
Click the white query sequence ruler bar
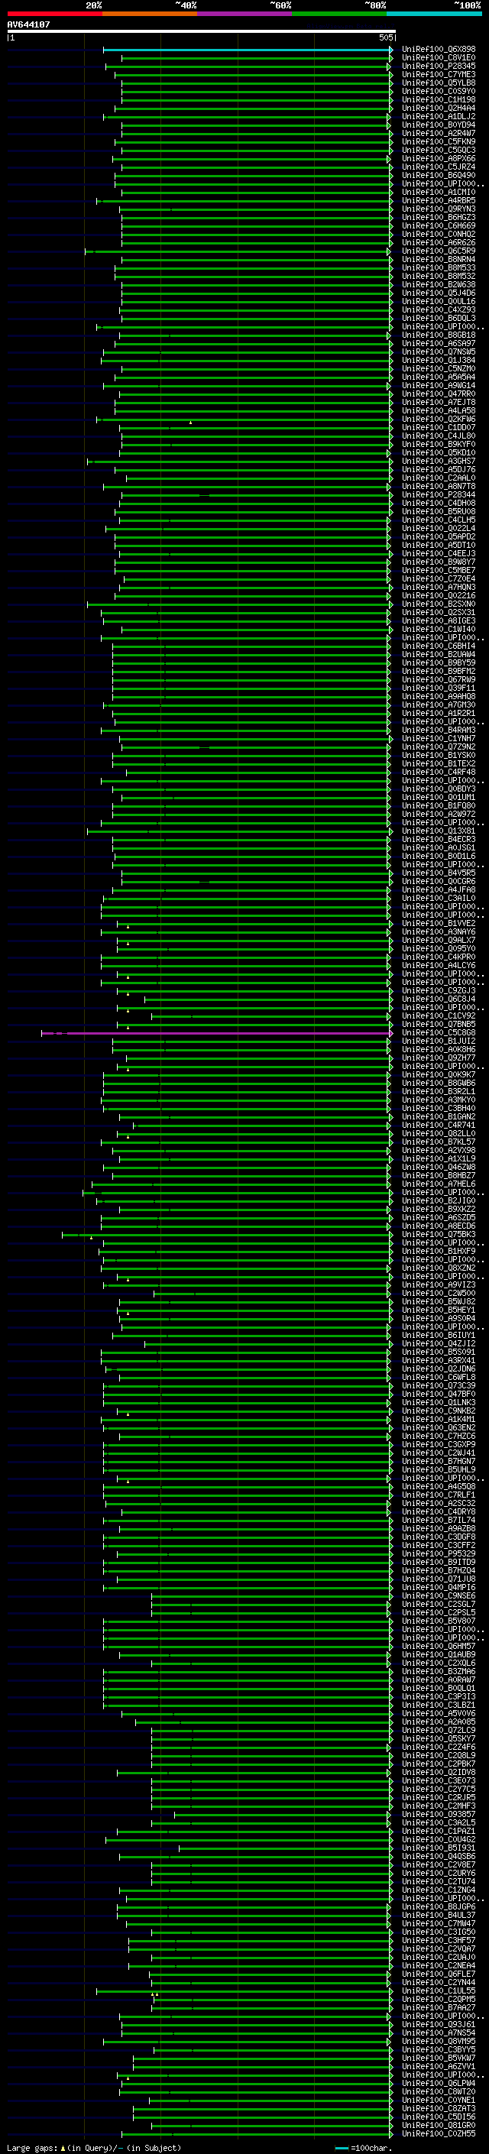click(201, 31)
